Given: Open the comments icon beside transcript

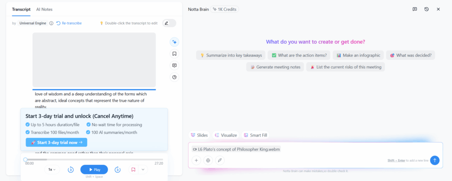Looking at the screenshot, I should [x=174, y=65].
